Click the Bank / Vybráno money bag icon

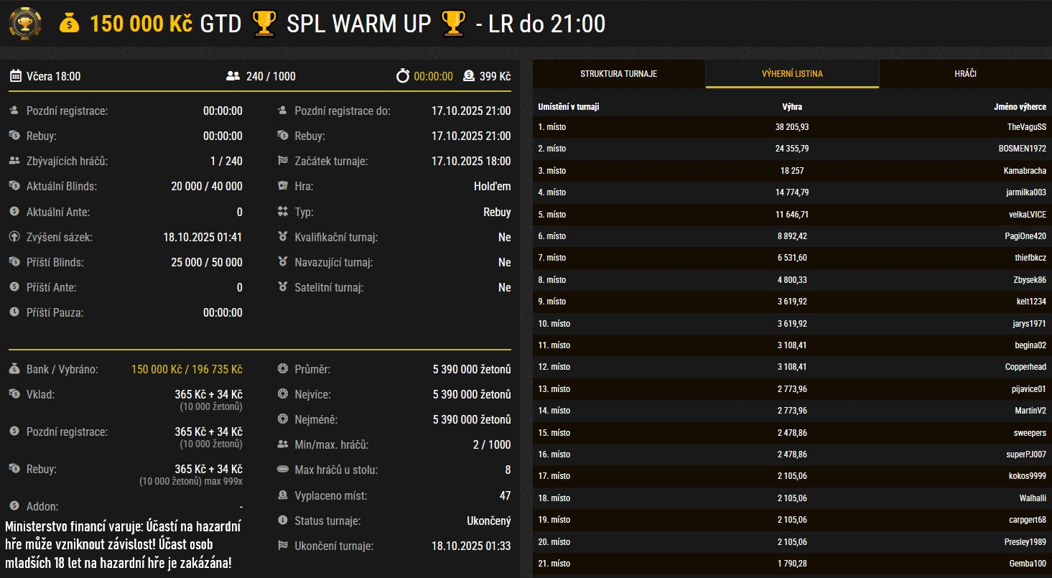point(14,369)
